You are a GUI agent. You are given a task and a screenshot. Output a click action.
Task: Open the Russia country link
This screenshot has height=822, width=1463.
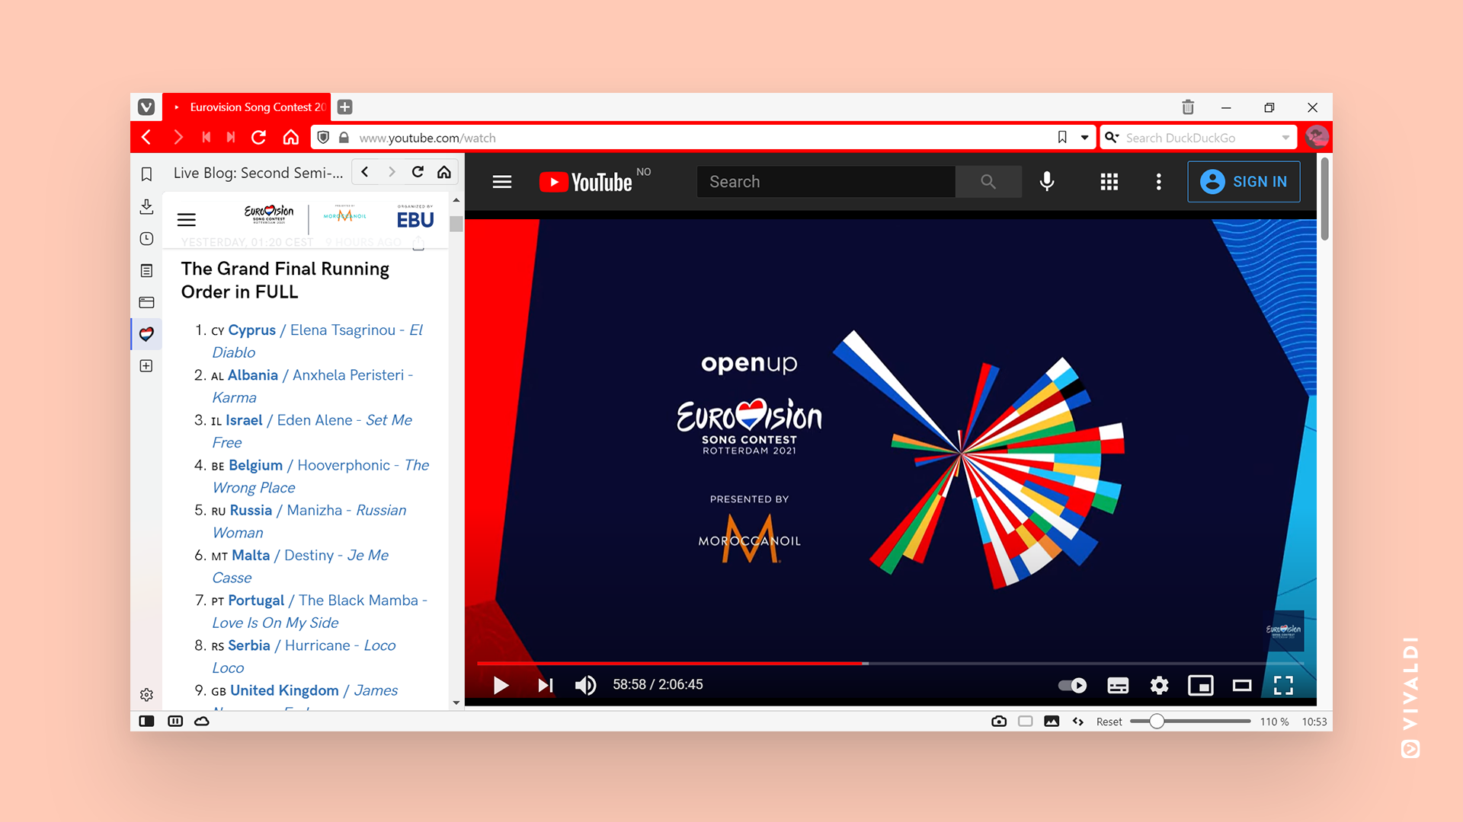pos(251,510)
